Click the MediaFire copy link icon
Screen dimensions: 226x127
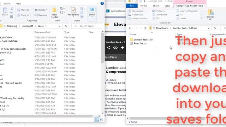coord(115,48)
